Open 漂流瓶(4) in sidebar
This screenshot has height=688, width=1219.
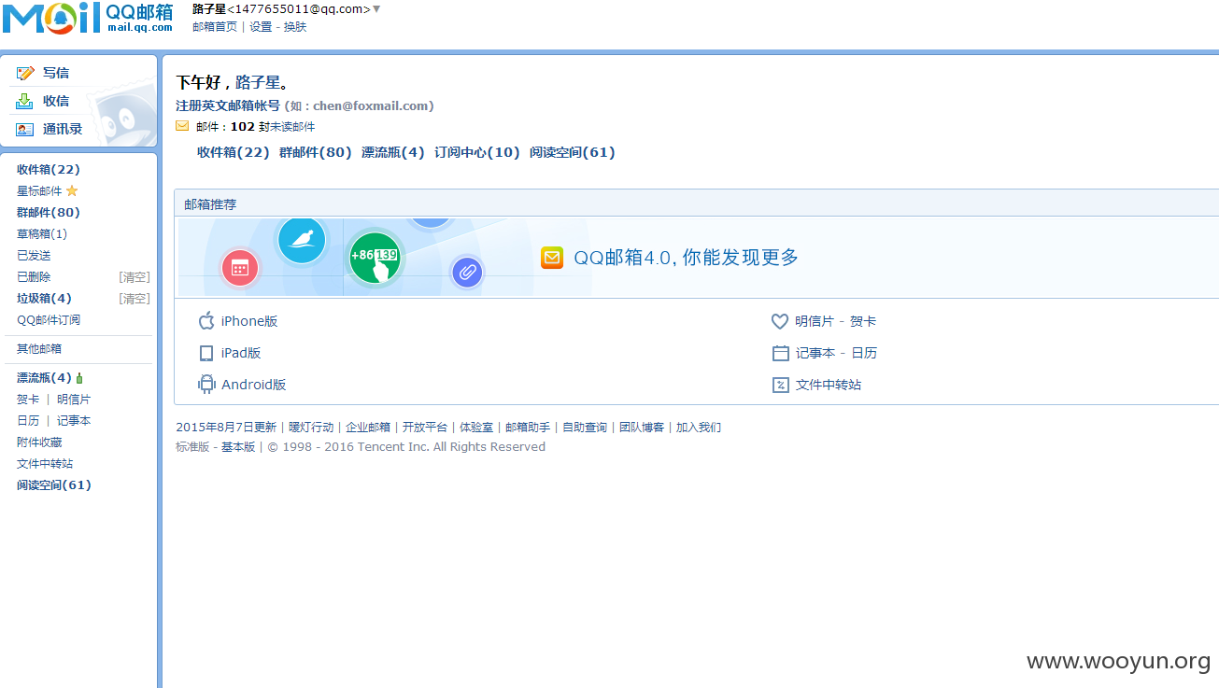tap(44, 378)
